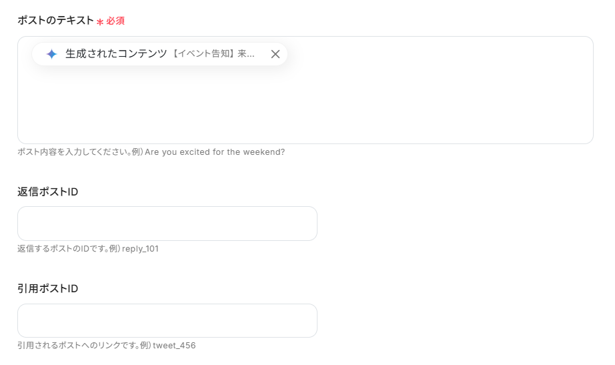Click the ポストのテキスト field label

(55, 21)
